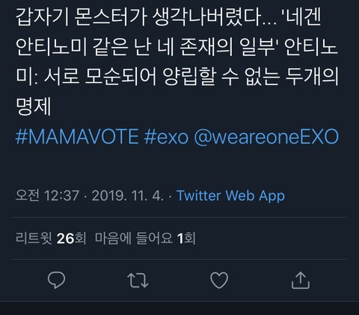Click the 리트윗 label text
359x315 pixels.
(x=34, y=238)
